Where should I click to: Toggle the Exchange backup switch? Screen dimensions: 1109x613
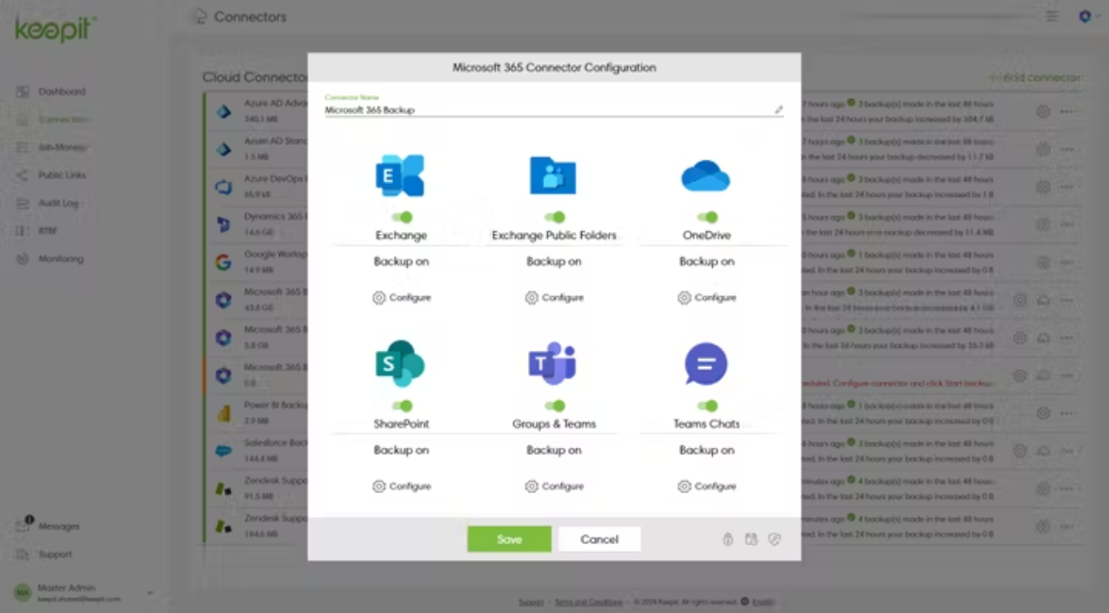coord(402,217)
